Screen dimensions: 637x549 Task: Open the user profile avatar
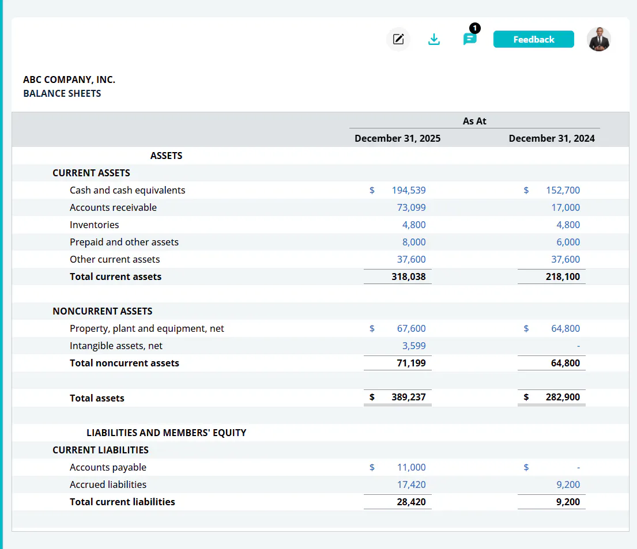click(x=599, y=39)
